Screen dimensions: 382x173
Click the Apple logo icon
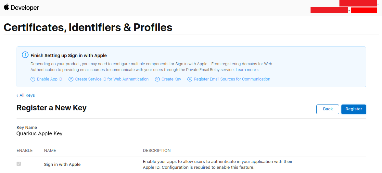coord(6,7)
